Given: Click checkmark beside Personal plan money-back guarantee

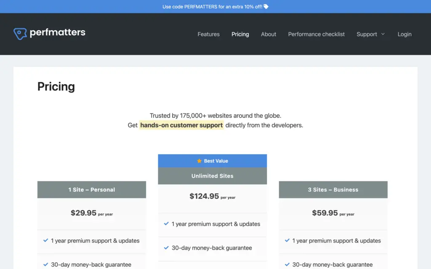Looking at the screenshot, I should click(45, 265).
